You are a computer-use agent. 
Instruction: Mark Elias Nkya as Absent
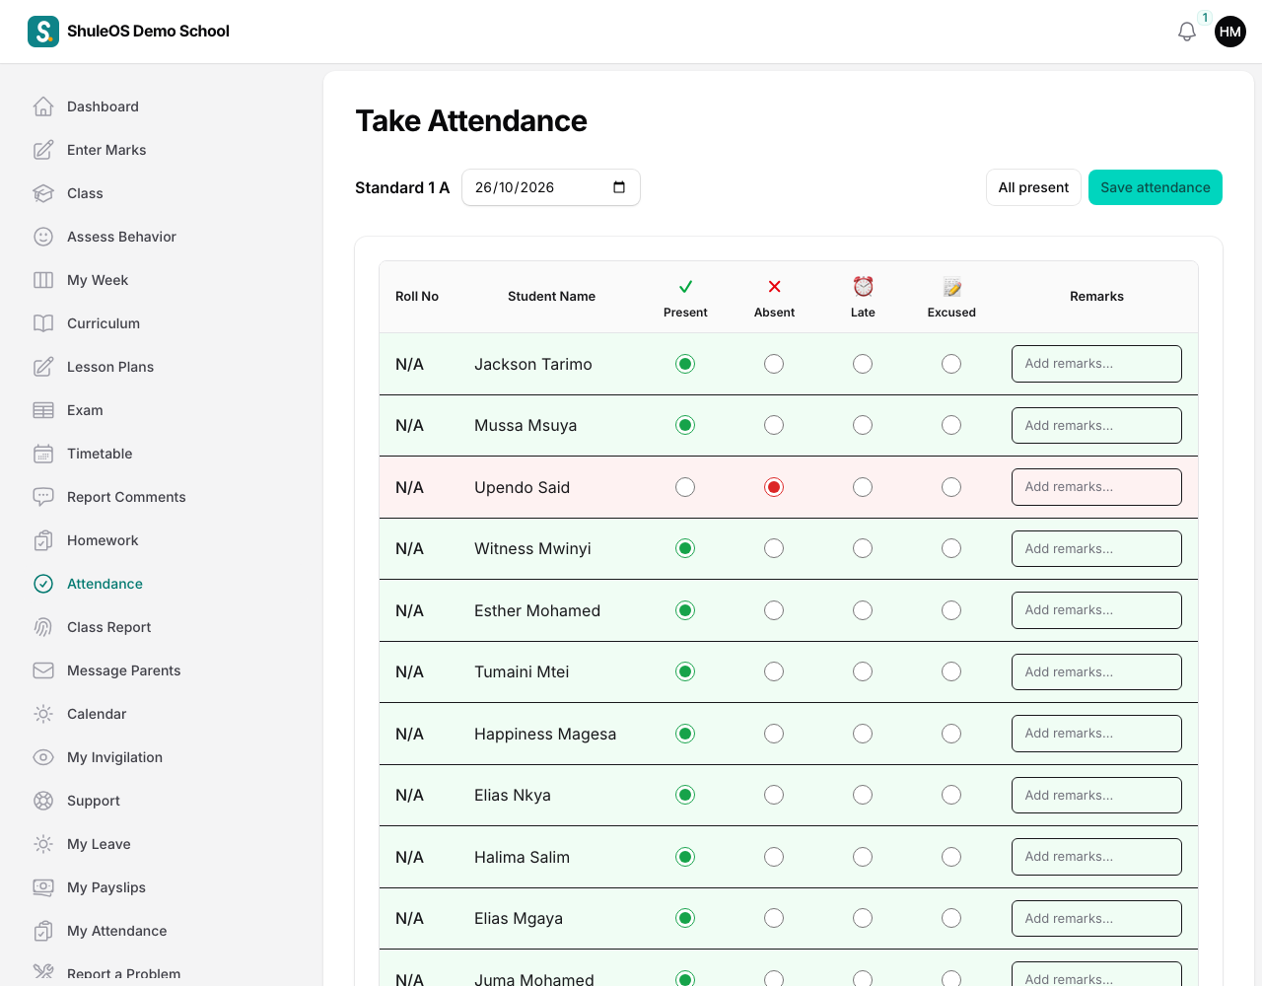pyautogui.click(x=774, y=795)
